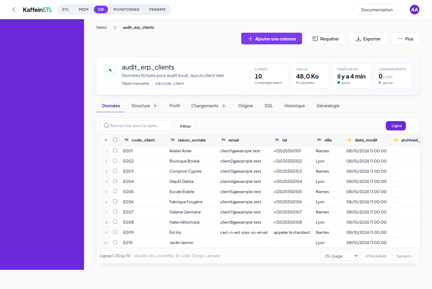432x289 pixels.
Task: Click the cell appeler le standard
Action: click(292, 232)
